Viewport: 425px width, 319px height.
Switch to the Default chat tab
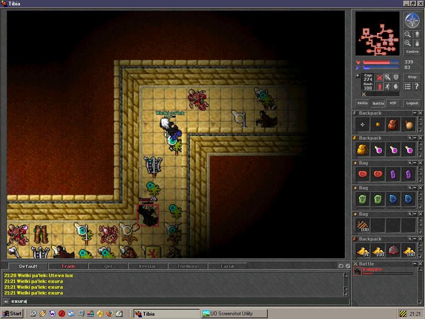point(28,266)
